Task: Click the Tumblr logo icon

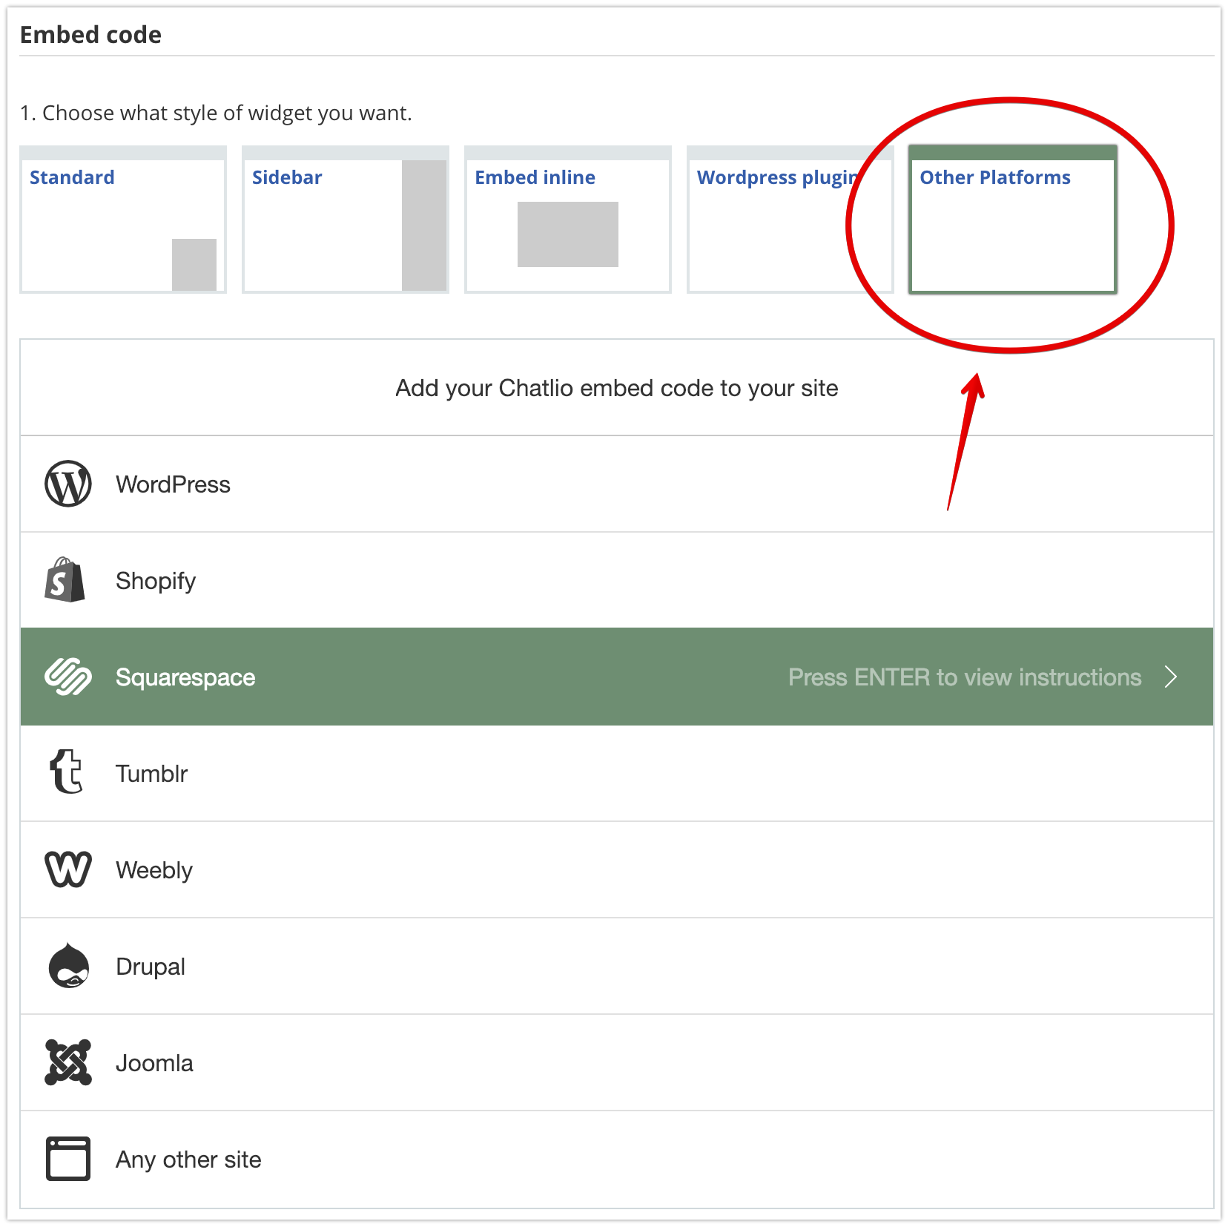Action: [66, 772]
